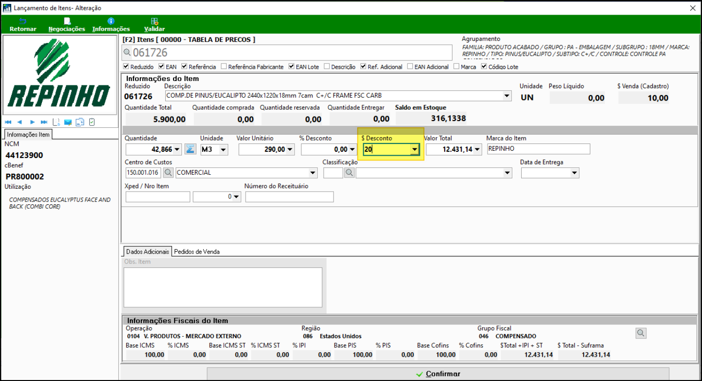Click the Grupo Fiscal magnifier icon
The image size is (702, 381).
click(x=641, y=333)
